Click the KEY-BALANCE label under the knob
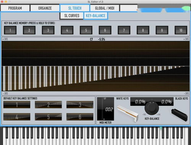The image size is (191, 145). pos(152,119)
